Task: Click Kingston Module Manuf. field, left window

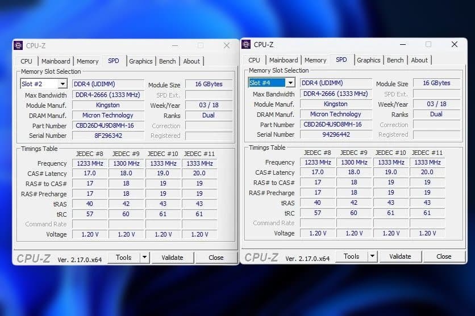Action: [108, 105]
